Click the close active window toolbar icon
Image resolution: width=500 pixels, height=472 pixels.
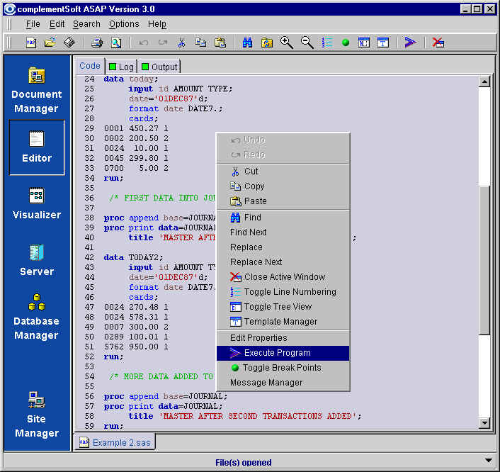pyautogui.click(x=438, y=43)
